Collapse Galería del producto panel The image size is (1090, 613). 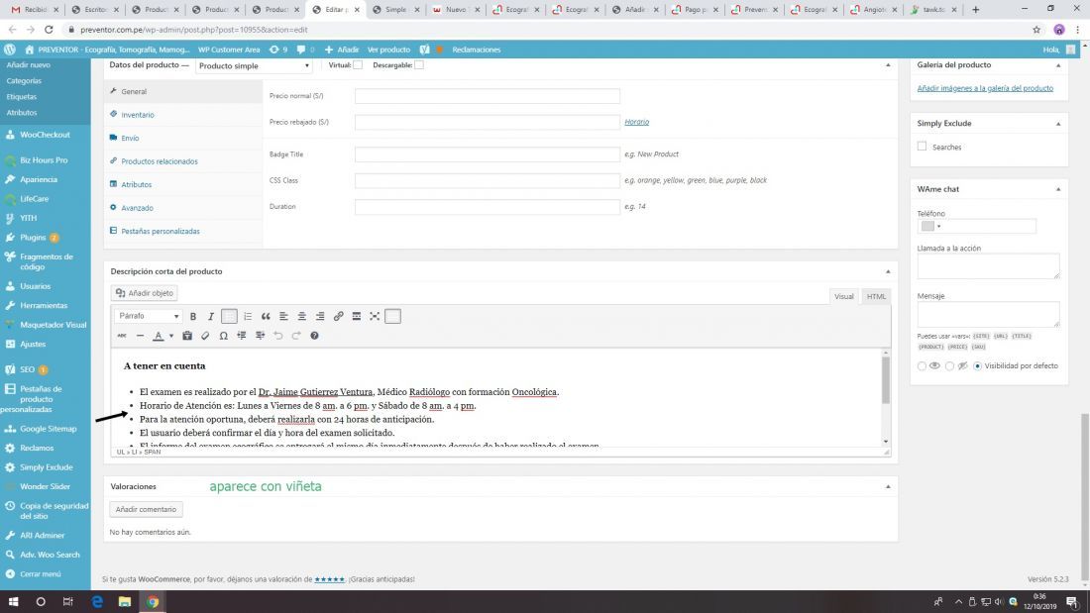tap(1058, 64)
